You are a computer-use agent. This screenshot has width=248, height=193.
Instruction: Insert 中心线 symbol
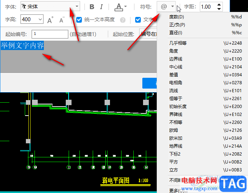pyautogui.click(x=205, y=67)
